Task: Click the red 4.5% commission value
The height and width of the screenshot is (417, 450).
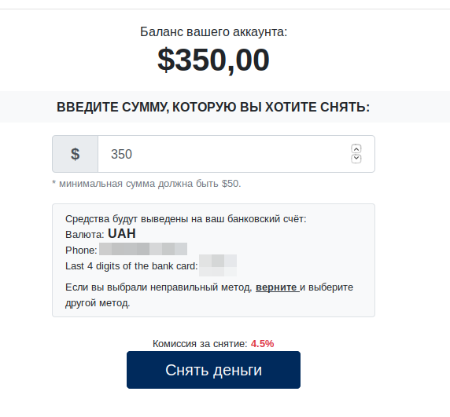Action: pyautogui.click(x=262, y=344)
